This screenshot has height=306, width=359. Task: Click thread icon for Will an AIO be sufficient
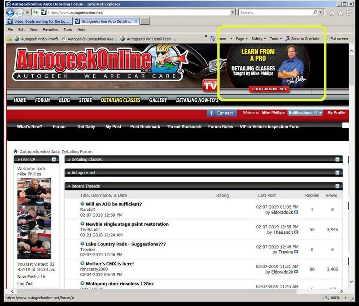83,203
